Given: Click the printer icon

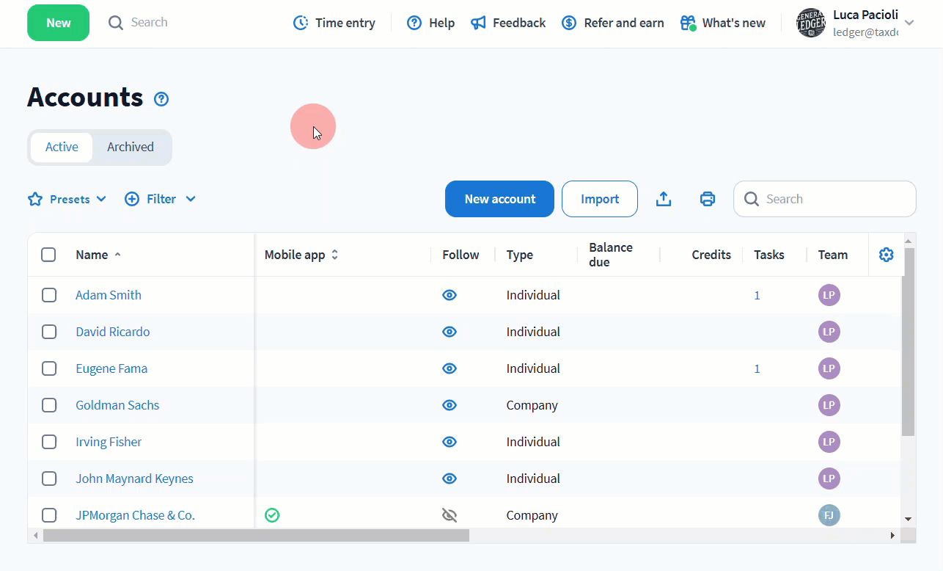Looking at the screenshot, I should 708,199.
